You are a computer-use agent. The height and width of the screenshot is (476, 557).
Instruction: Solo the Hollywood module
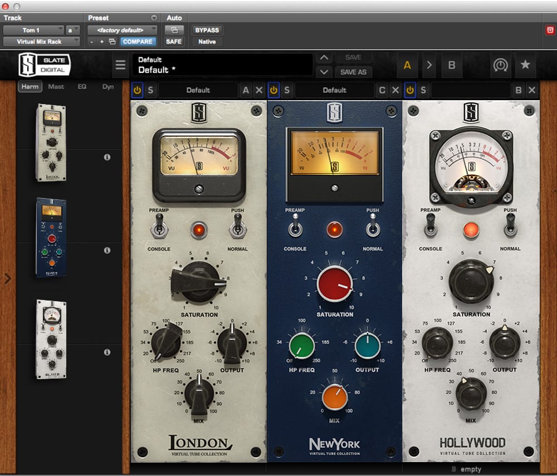click(x=423, y=90)
